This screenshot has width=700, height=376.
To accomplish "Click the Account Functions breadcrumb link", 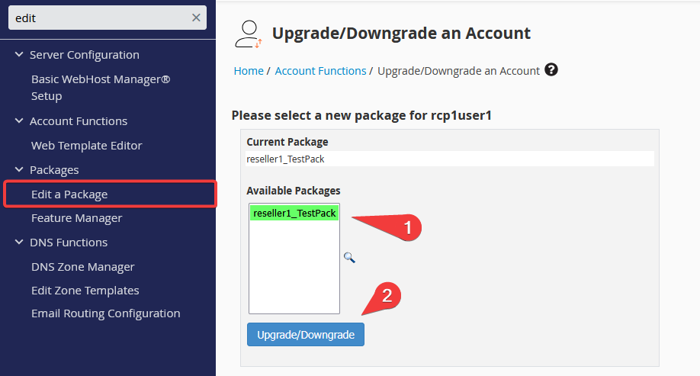I will [320, 71].
